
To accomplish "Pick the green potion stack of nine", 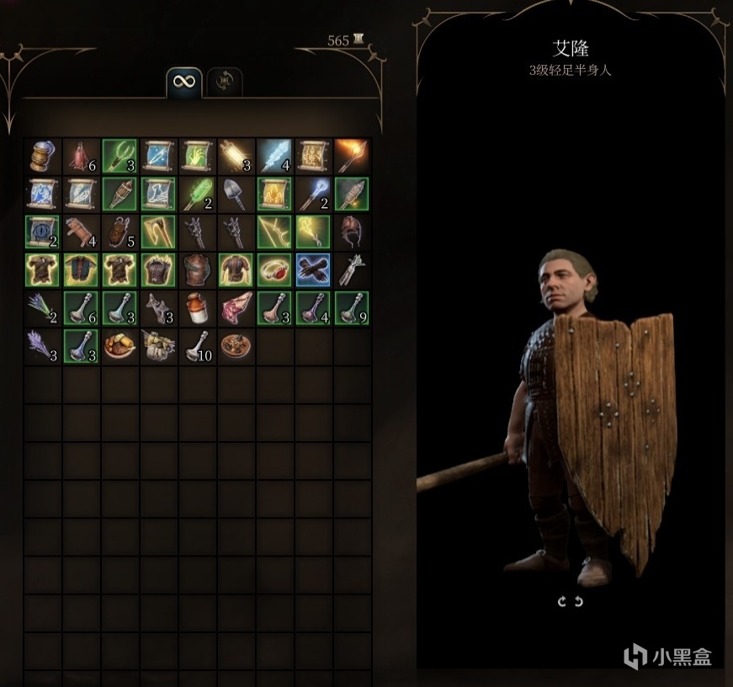I will point(352,309).
